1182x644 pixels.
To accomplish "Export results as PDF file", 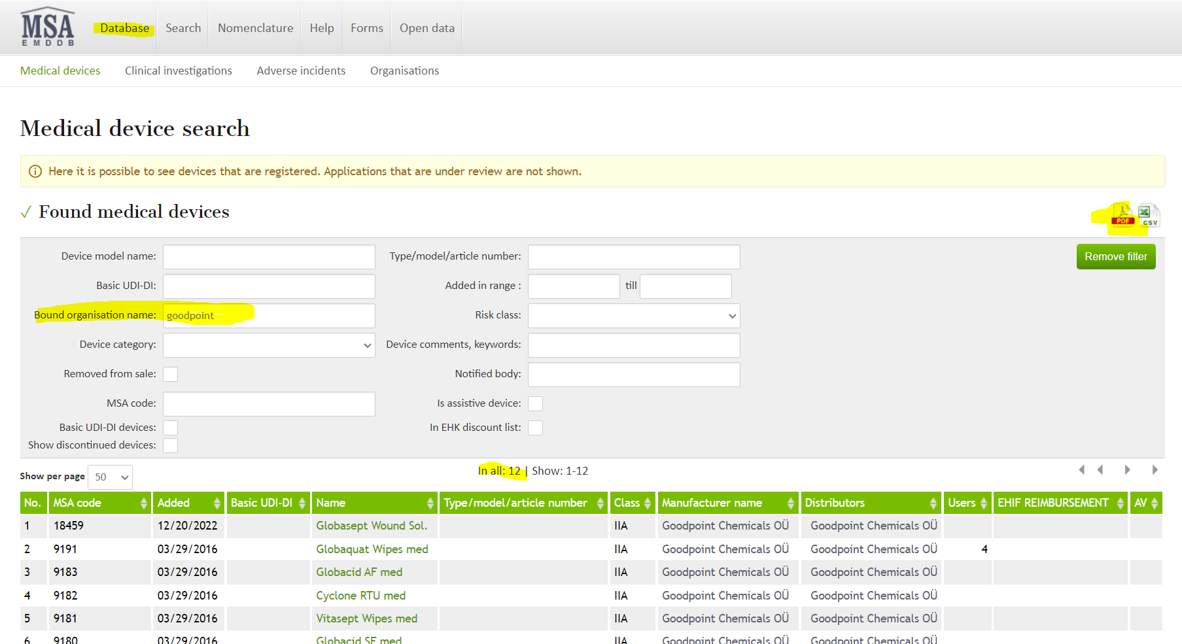I will coord(1123,216).
